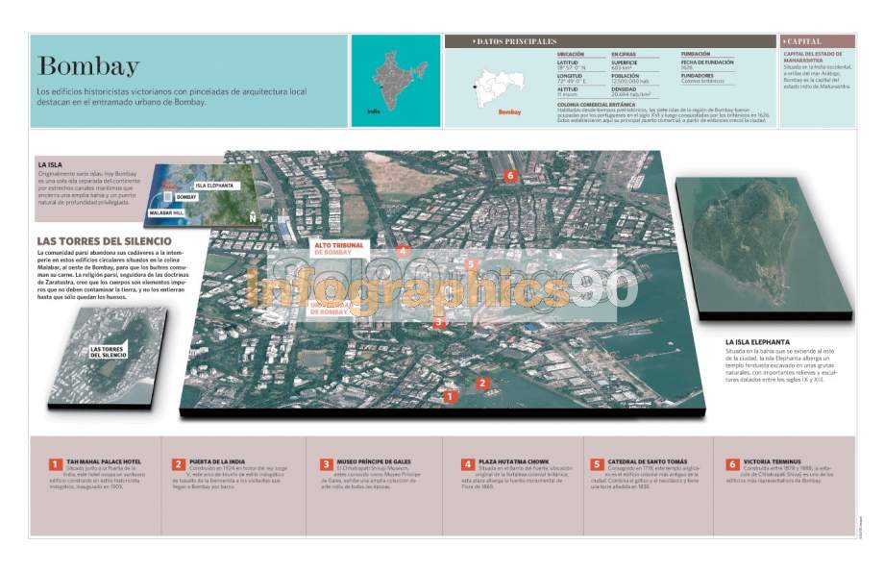
Task: Click the "POBLACIÓN" data entry
Action: 630,79
